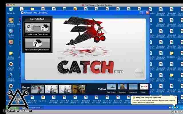Select the Copy of Autodesk desktop icon
Screen dimensions: 183x114
coord(11,66)
